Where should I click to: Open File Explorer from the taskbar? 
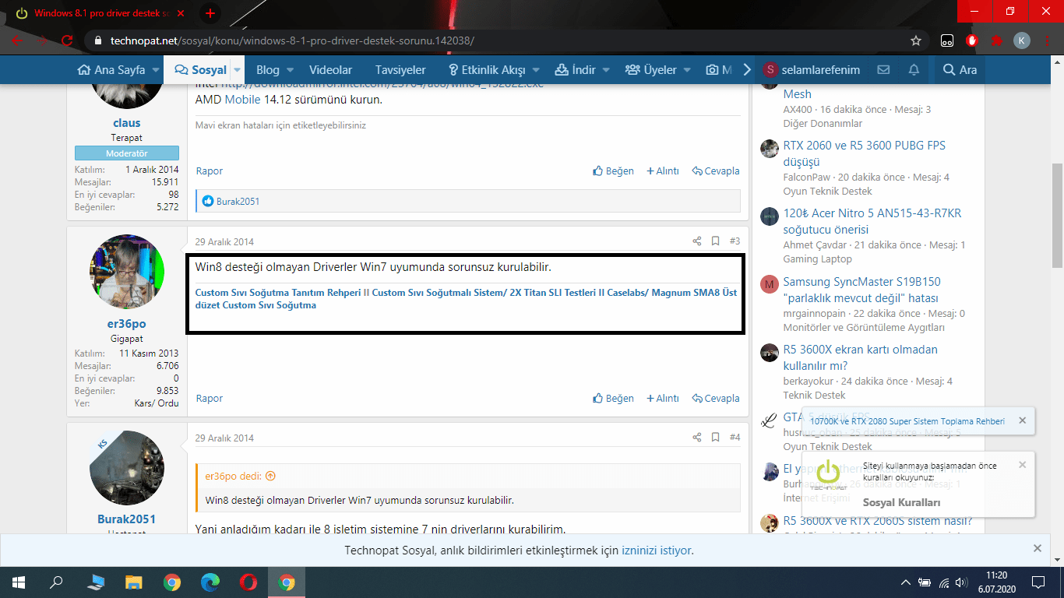134,582
